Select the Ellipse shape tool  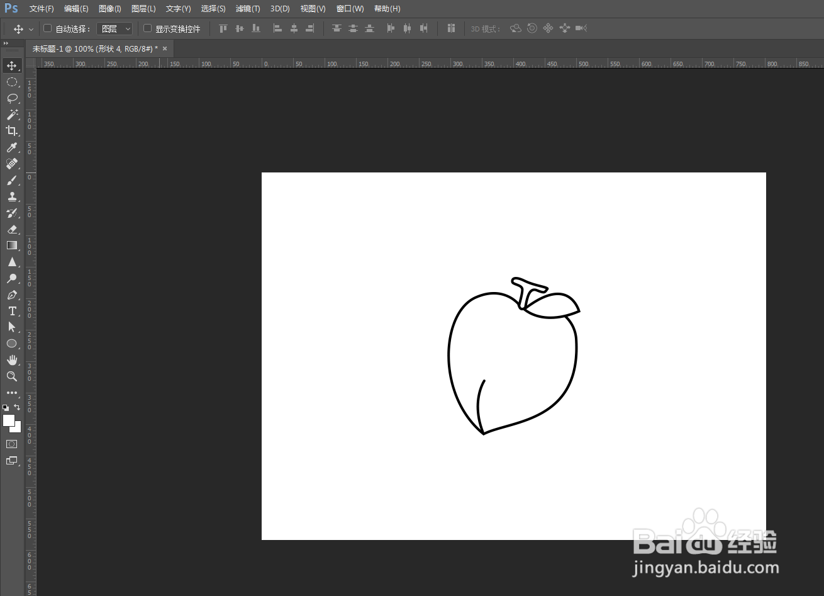point(12,344)
